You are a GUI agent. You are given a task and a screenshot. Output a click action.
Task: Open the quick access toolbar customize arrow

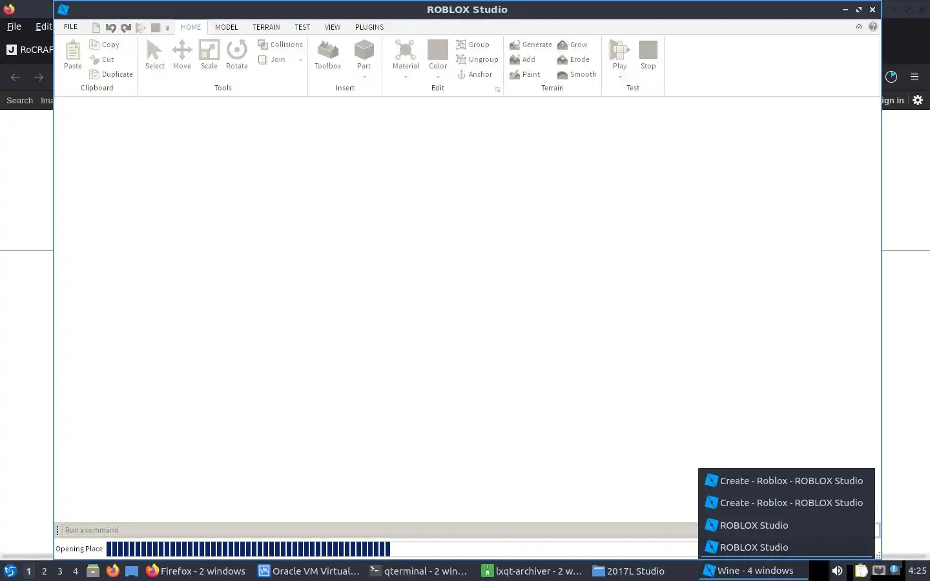point(167,28)
